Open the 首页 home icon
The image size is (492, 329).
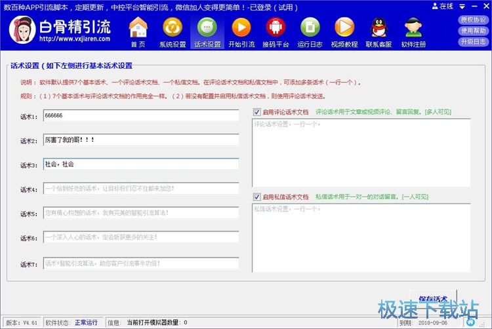click(138, 31)
